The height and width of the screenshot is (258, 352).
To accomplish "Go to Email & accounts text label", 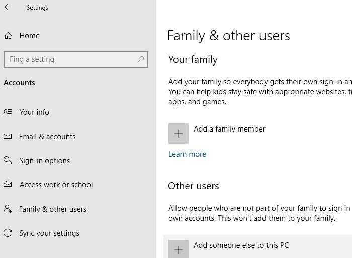I will click(x=47, y=137).
